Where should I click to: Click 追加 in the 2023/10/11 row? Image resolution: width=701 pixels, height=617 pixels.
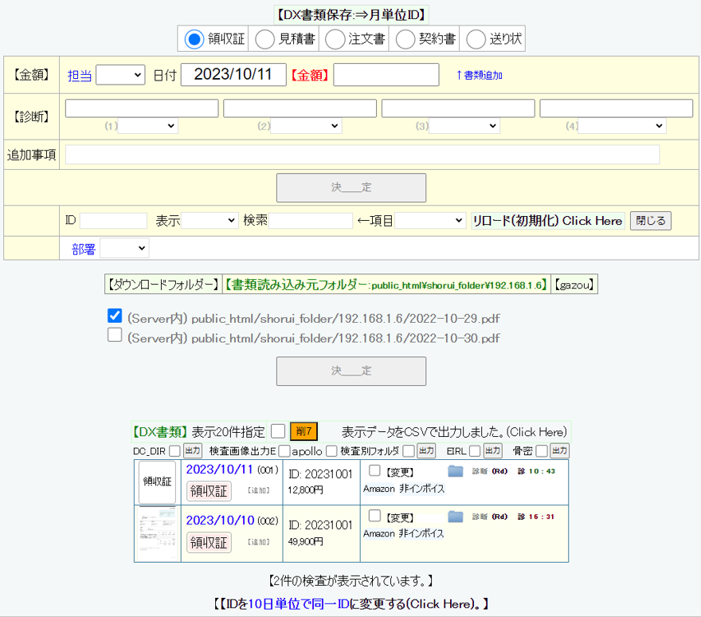[x=258, y=490]
